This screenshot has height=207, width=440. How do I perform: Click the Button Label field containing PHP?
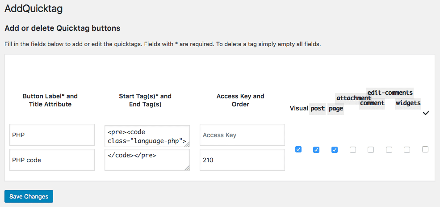52,135
